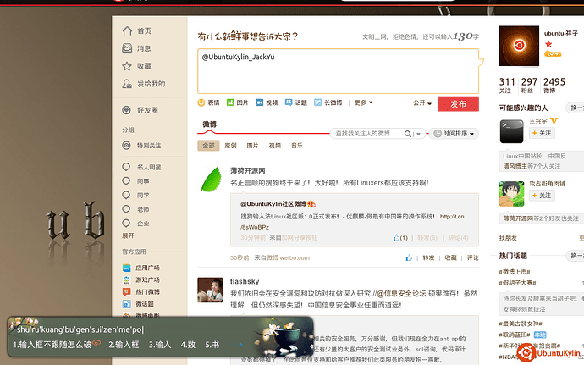Click the 查找我关注人的微博 search field
584x365 pixels.
(366, 134)
